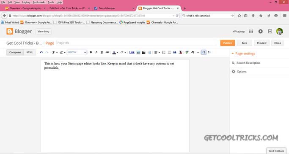Click the italic formatting icon
The image size is (289, 154).
point(96,52)
